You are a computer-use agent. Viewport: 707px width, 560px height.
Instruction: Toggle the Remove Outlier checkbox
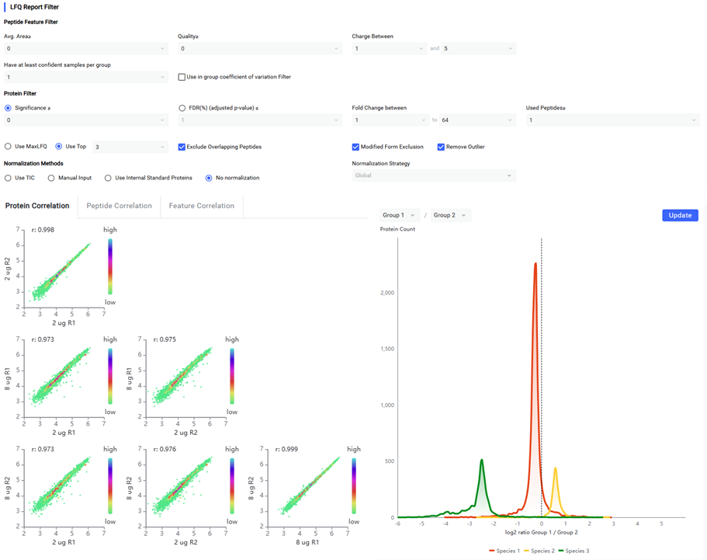click(x=441, y=147)
